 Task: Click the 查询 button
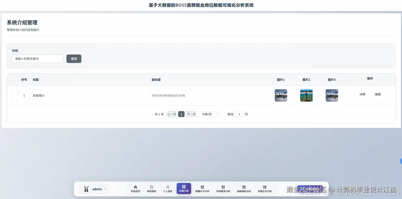click(74, 59)
